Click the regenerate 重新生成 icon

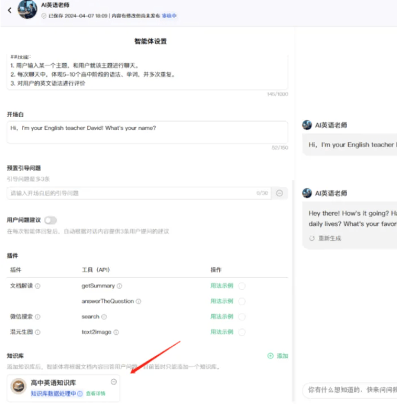click(312, 238)
